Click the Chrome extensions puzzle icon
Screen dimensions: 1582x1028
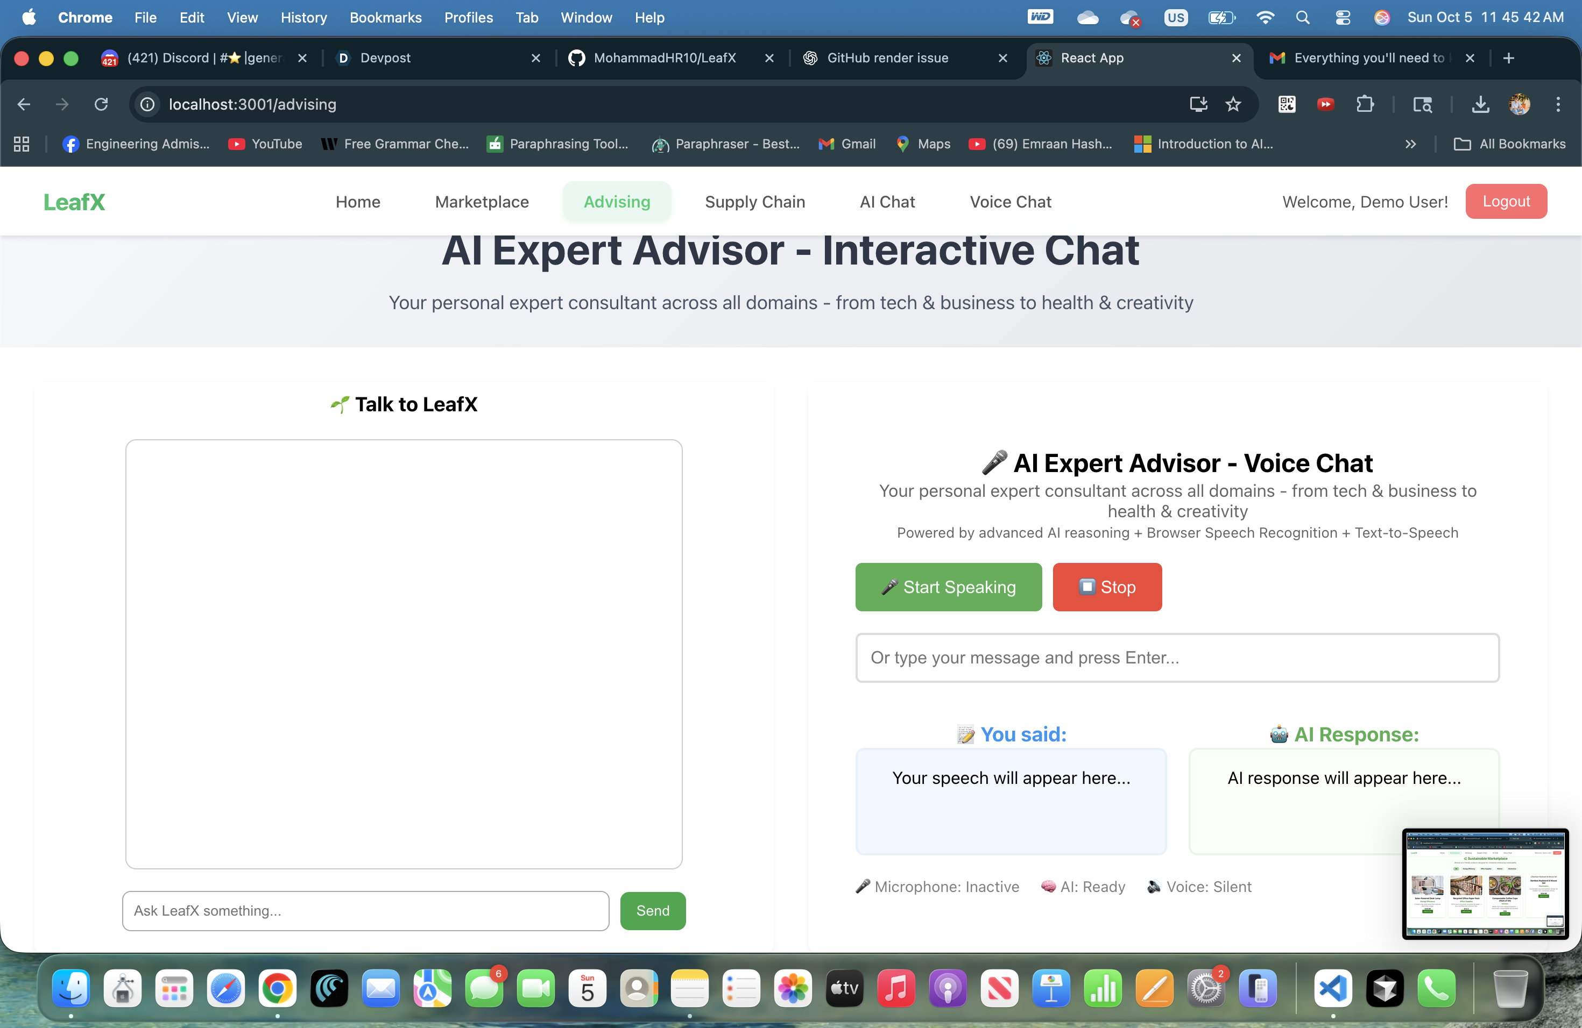pyautogui.click(x=1365, y=104)
